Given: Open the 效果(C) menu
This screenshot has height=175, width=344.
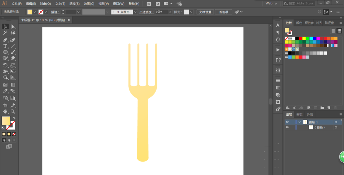Looking at the screenshot, I should point(89,4).
